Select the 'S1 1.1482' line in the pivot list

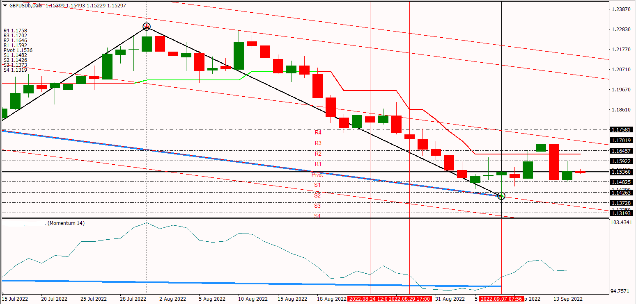coord(15,55)
